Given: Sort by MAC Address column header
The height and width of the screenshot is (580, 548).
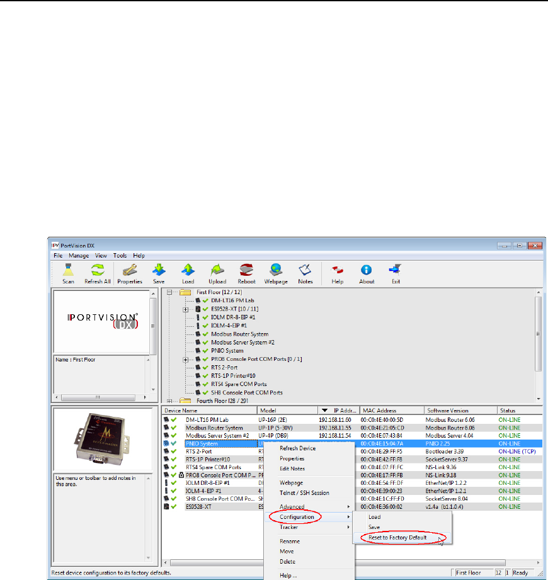Looking at the screenshot, I should click(x=392, y=410).
